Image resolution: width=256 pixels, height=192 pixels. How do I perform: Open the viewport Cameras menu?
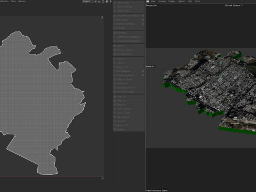pyautogui.click(x=162, y=2)
